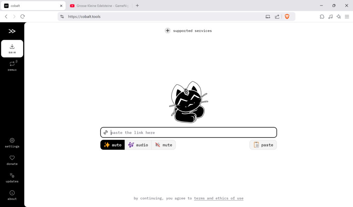353x207 pixels.
Task: Open the browser hamburger menu
Action: pyautogui.click(x=347, y=17)
